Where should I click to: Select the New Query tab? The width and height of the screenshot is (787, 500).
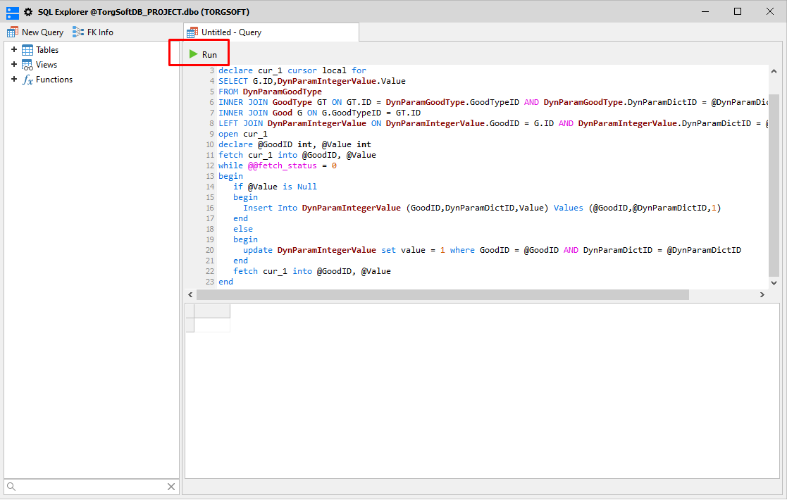click(x=35, y=32)
